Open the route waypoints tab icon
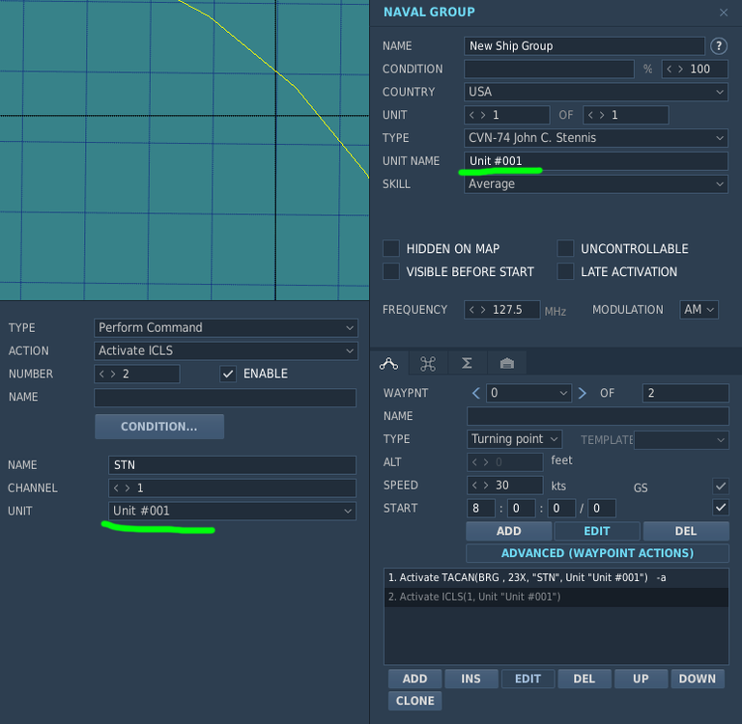 tap(388, 363)
